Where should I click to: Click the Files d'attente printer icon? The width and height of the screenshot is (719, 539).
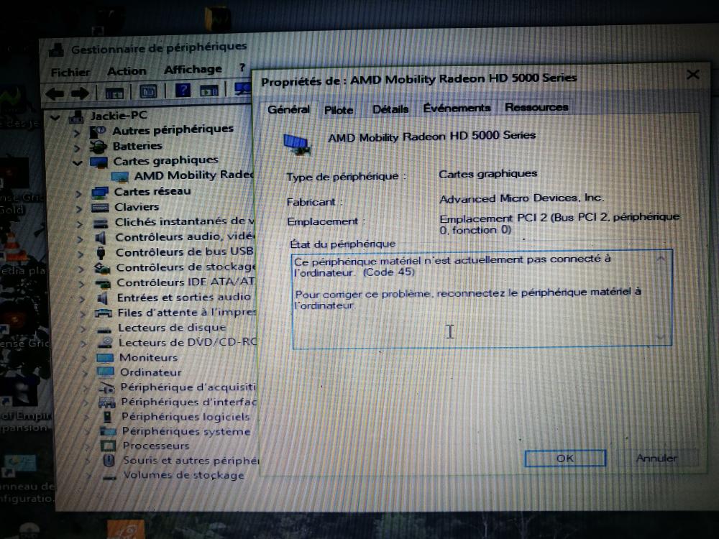[103, 313]
